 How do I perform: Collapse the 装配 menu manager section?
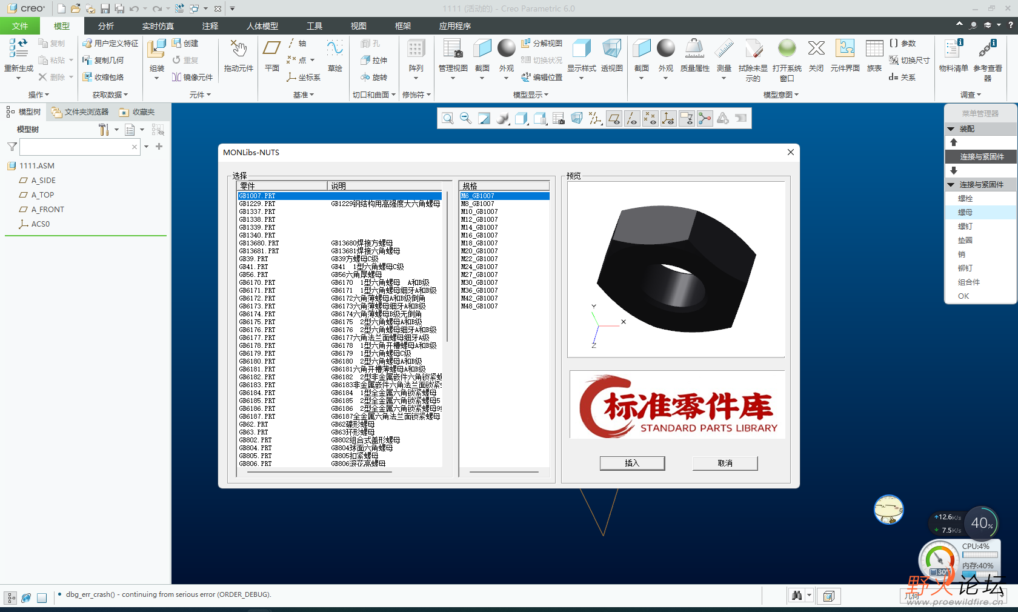pos(951,129)
